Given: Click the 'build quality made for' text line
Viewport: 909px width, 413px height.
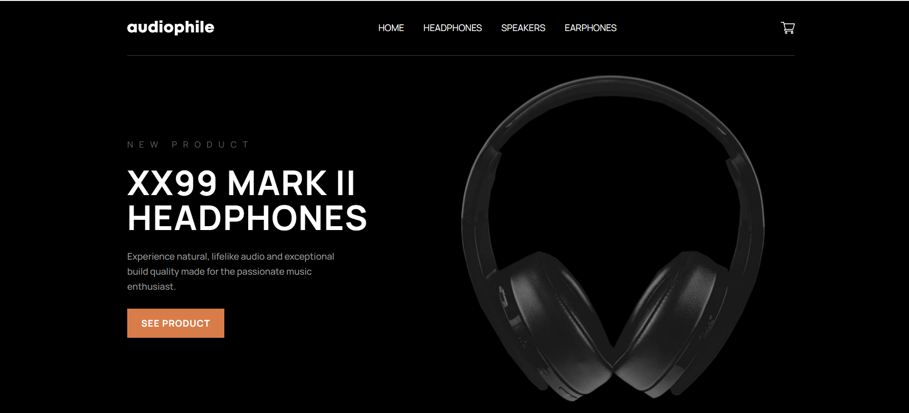Looking at the screenshot, I should pyautogui.click(x=219, y=271).
